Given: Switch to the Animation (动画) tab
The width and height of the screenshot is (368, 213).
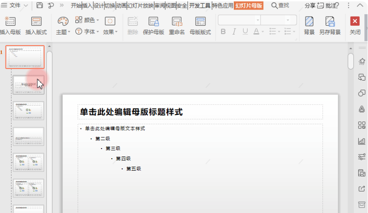Looking at the screenshot, I should [121, 6].
